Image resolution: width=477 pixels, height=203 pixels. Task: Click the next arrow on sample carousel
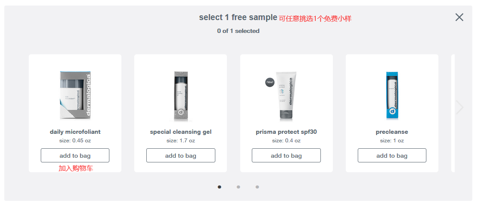(459, 107)
